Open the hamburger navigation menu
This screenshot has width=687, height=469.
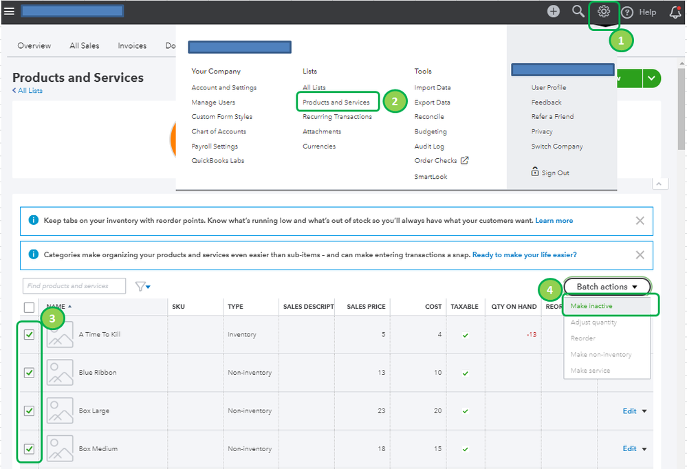9,11
